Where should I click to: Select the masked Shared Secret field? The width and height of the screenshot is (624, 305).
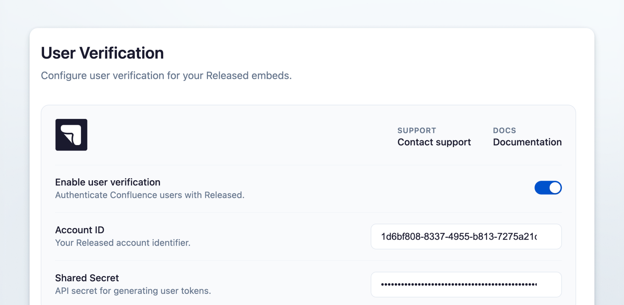click(466, 284)
